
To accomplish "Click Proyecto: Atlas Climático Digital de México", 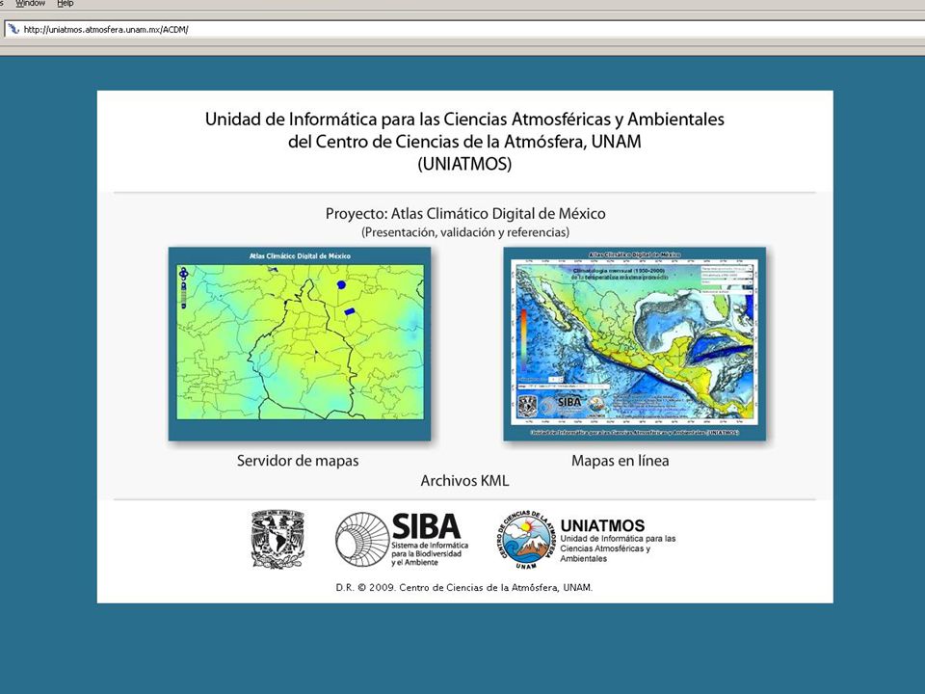I will 465,214.
